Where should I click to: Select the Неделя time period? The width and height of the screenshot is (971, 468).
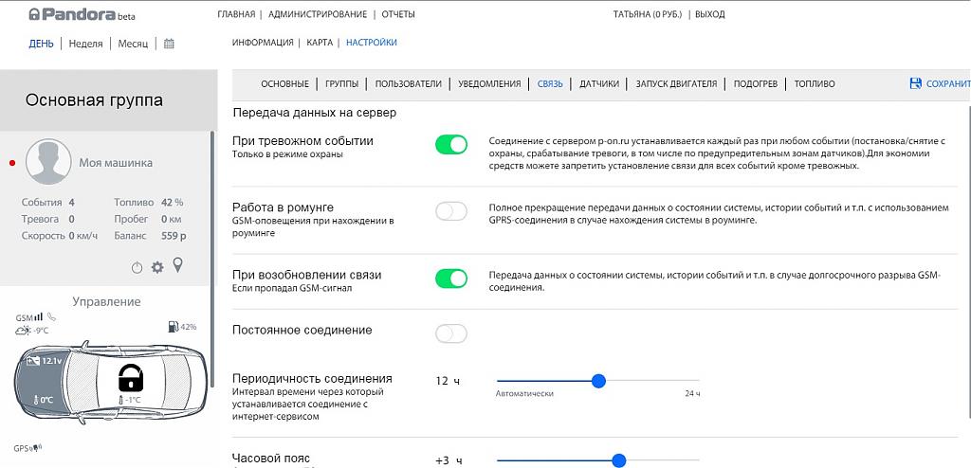click(x=85, y=44)
